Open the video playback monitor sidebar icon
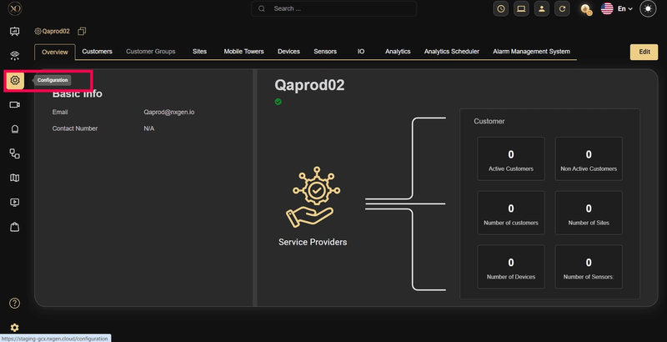 14,203
